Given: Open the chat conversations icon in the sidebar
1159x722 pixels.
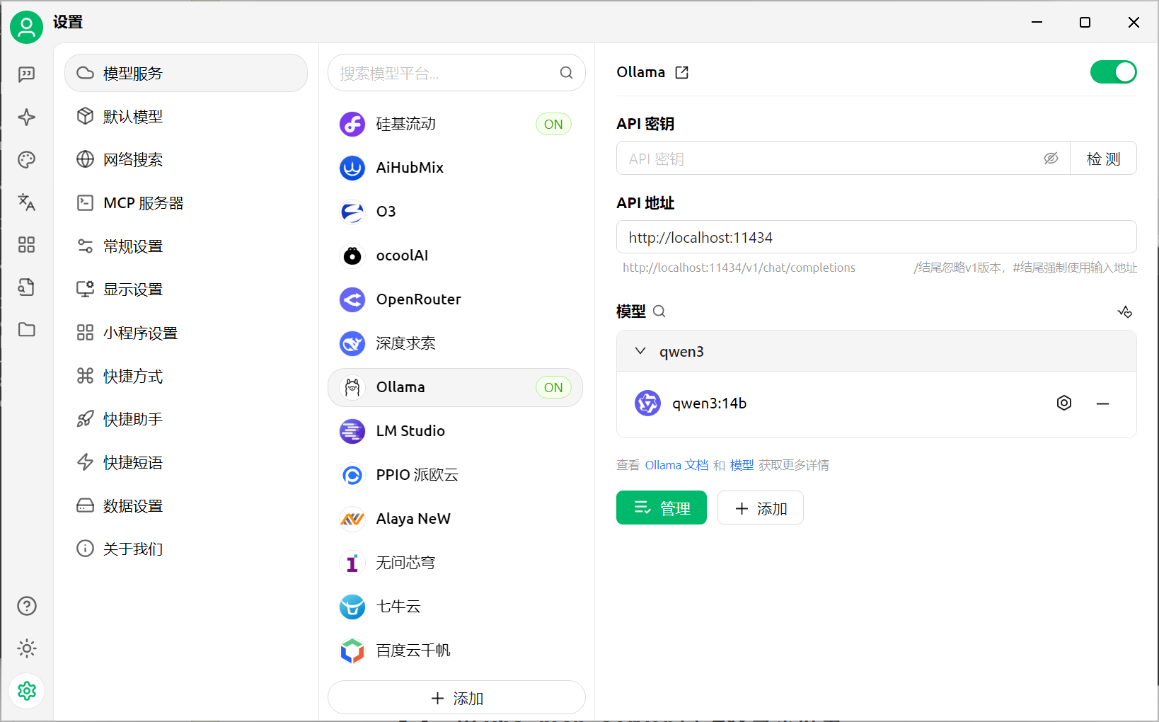Looking at the screenshot, I should click(x=26, y=74).
